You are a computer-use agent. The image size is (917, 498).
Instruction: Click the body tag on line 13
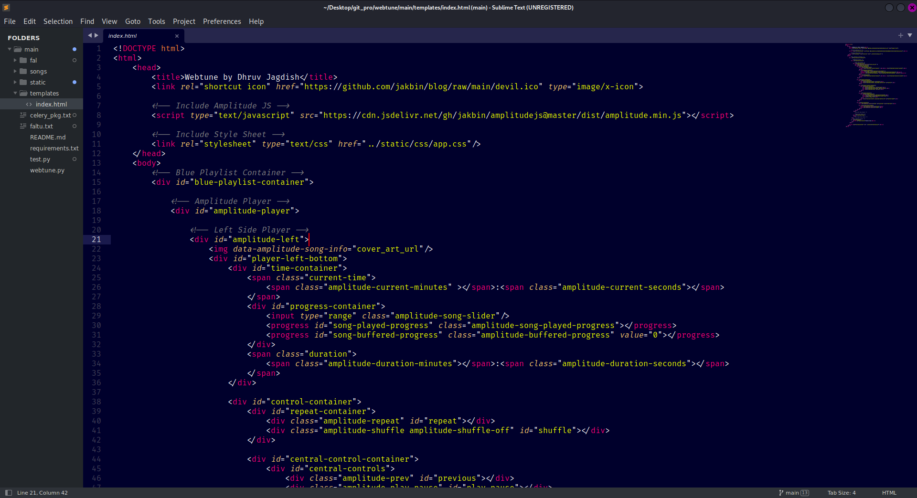[x=147, y=163]
